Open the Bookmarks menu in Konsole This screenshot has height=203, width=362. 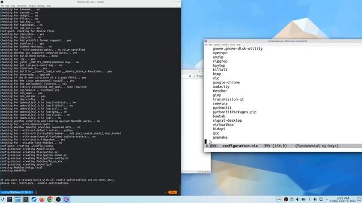(x=22, y=6)
